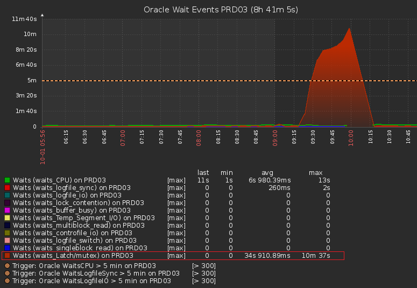Click the 10:15 time axis label
417x288 pixels.
(371, 137)
